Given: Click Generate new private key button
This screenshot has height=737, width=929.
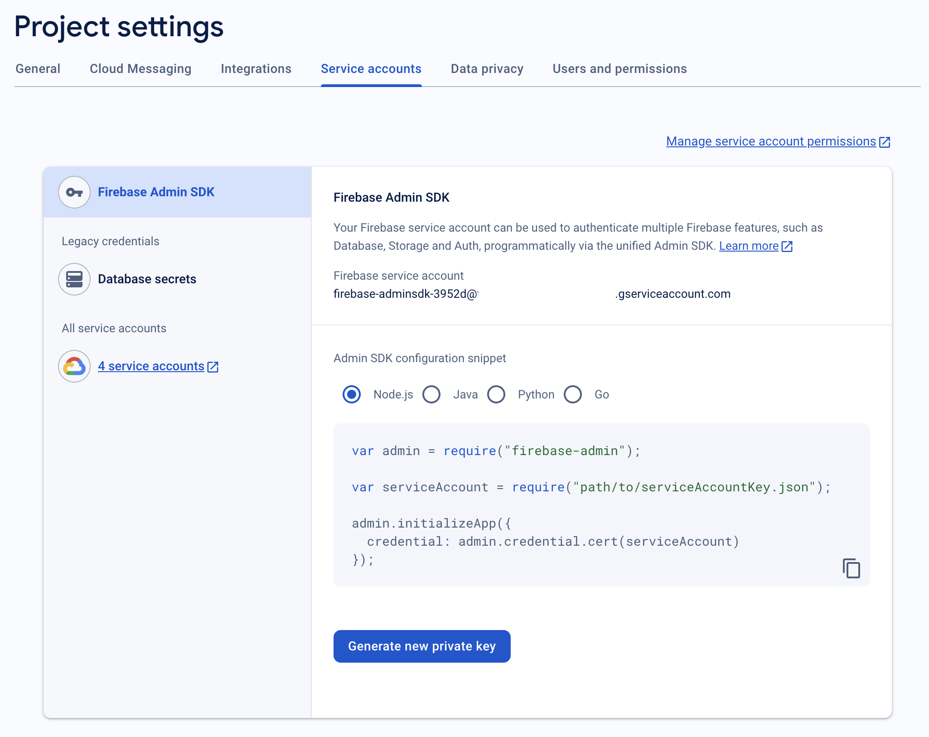Looking at the screenshot, I should click(x=422, y=646).
